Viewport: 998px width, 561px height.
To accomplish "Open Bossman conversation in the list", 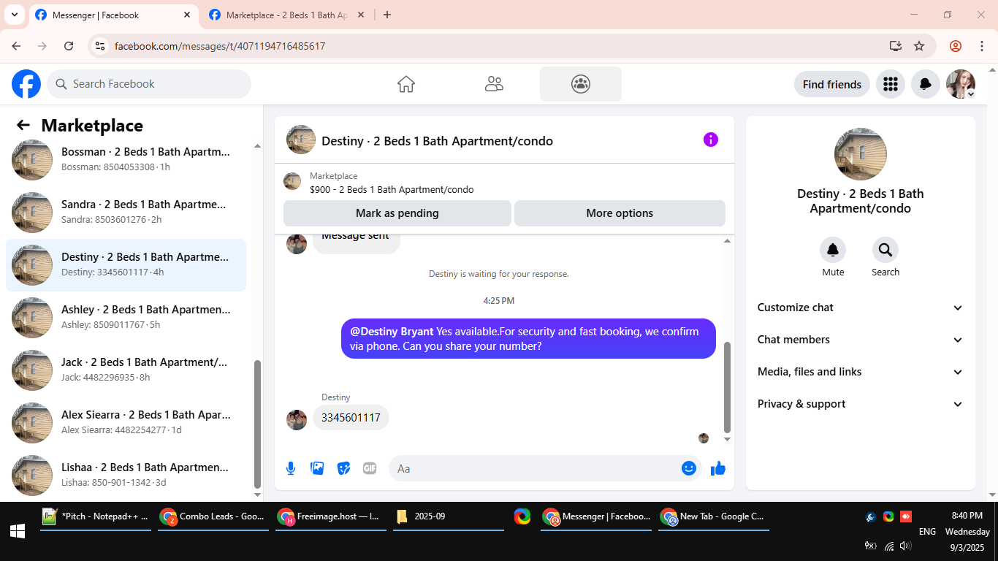I will tap(126, 160).
